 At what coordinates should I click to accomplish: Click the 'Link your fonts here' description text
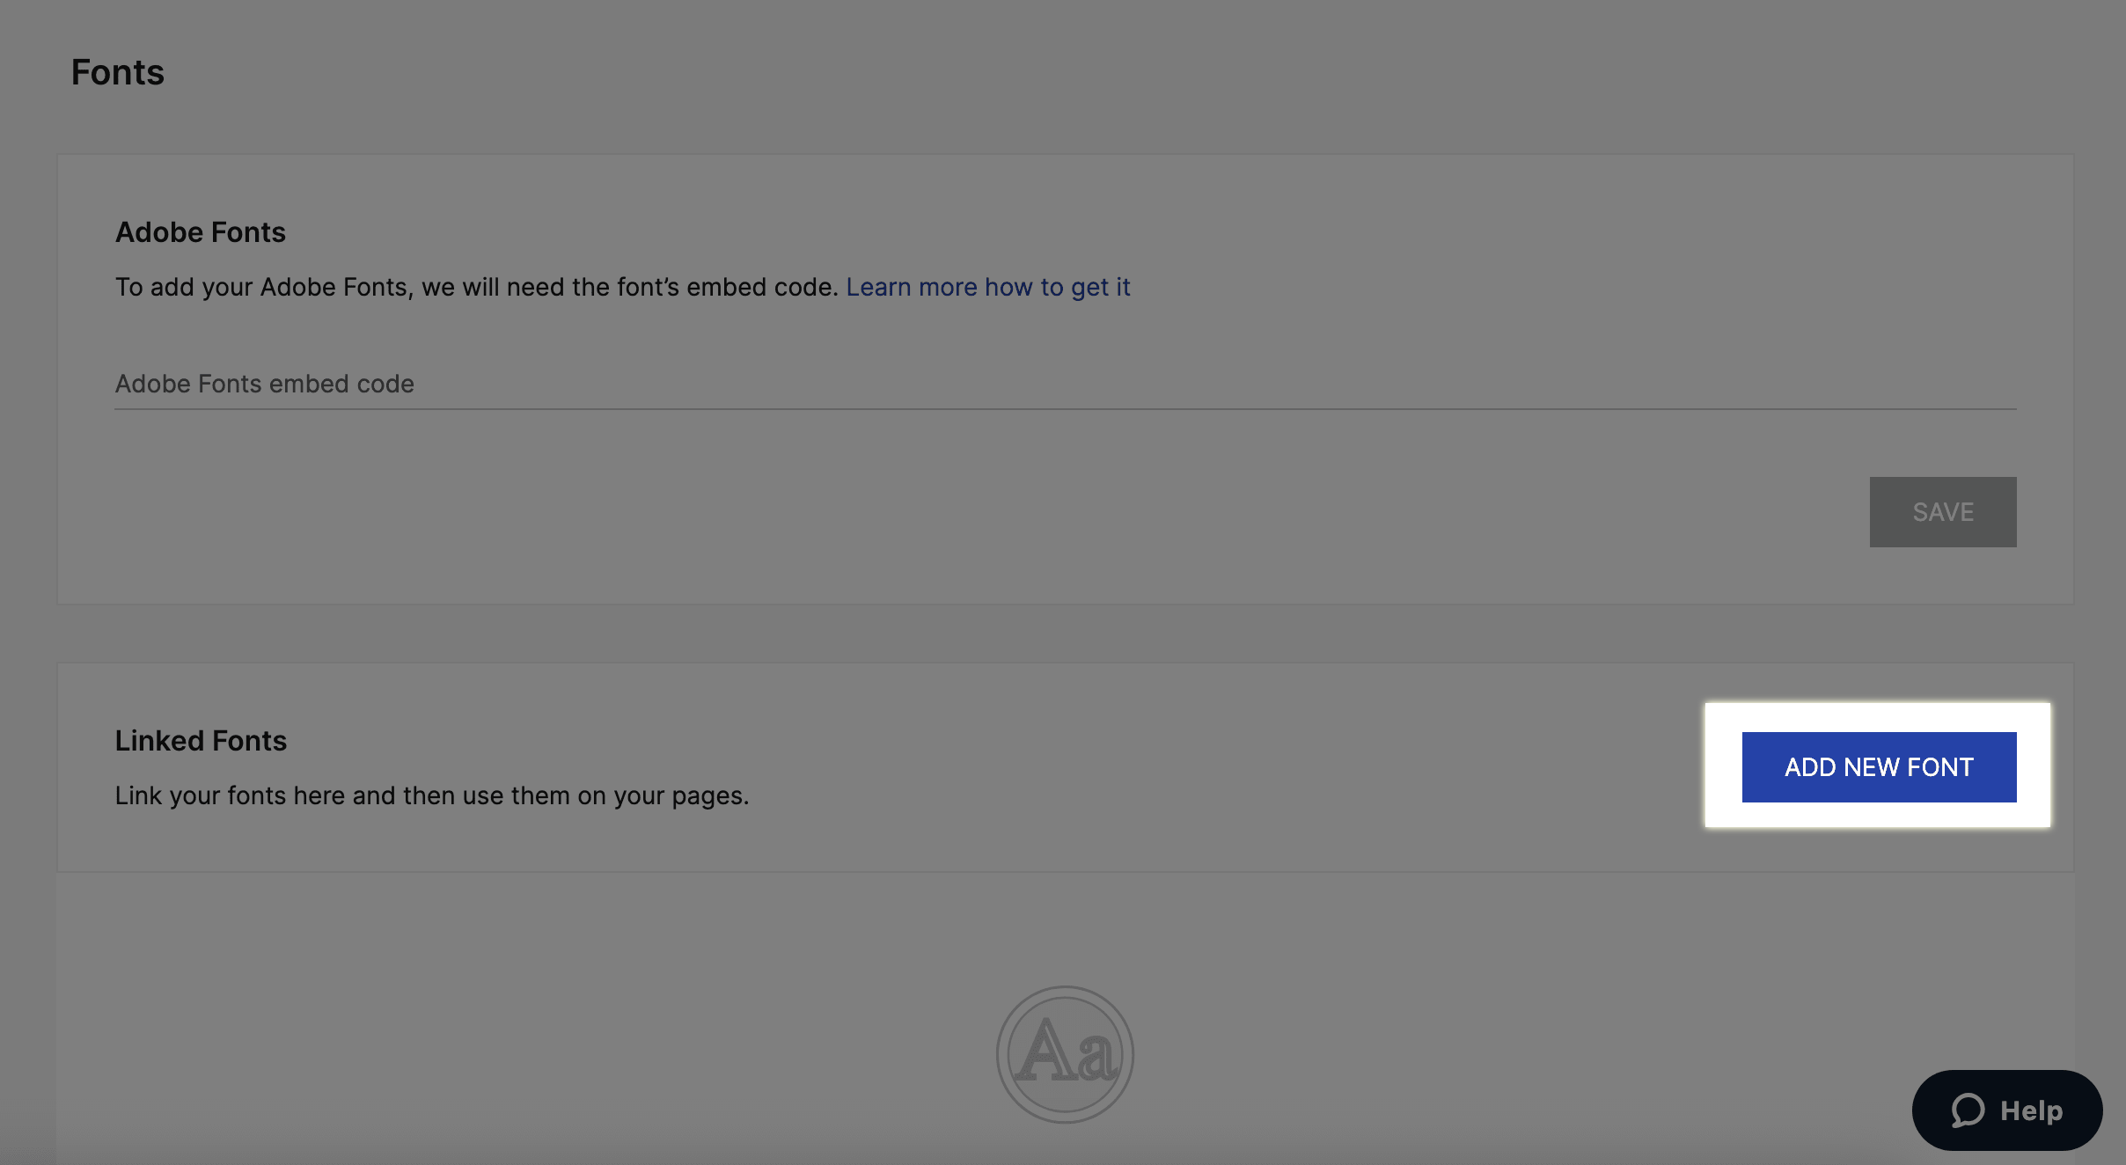431,795
